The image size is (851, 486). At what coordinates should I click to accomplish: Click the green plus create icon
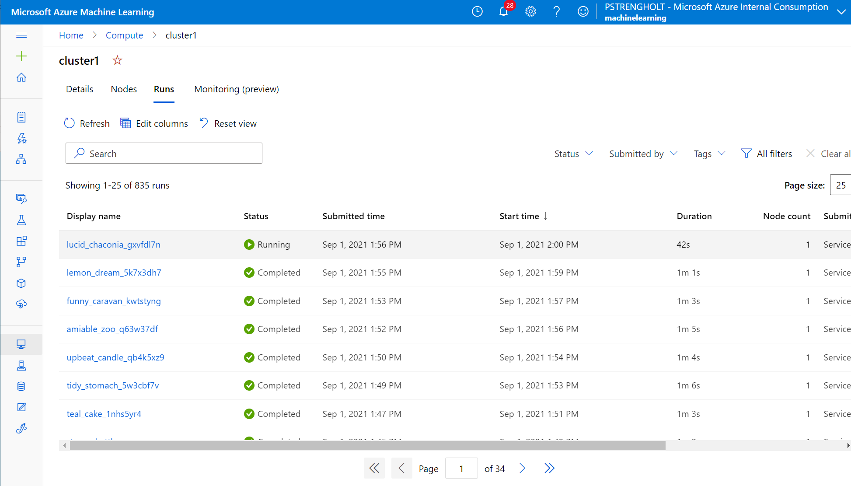tap(21, 56)
